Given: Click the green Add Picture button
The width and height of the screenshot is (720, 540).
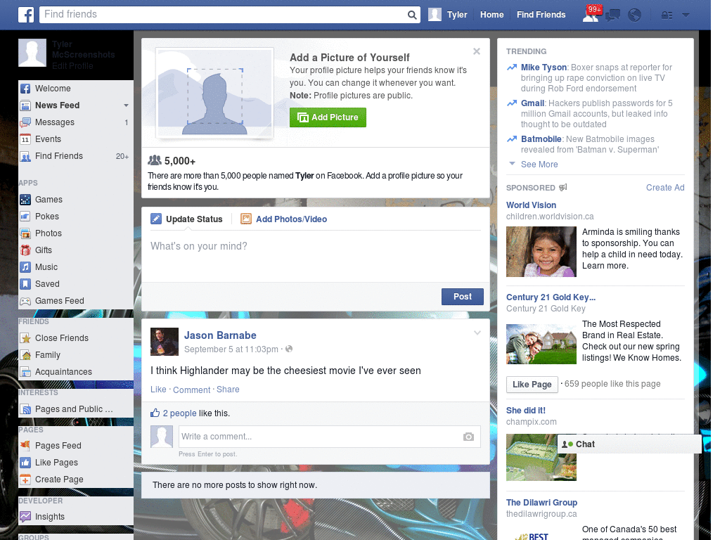Looking at the screenshot, I should 328,117.
